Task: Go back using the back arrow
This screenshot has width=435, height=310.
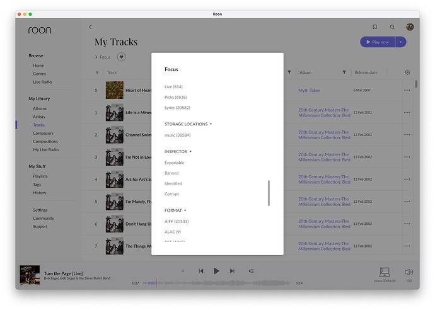Action: coord(90,27)
